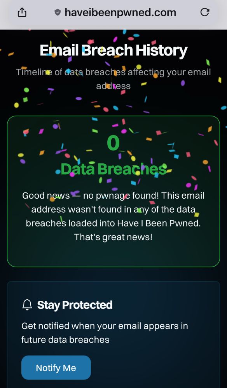227x388 pixels.
Task: Tap the good news result message
Action: pos(113,216)
